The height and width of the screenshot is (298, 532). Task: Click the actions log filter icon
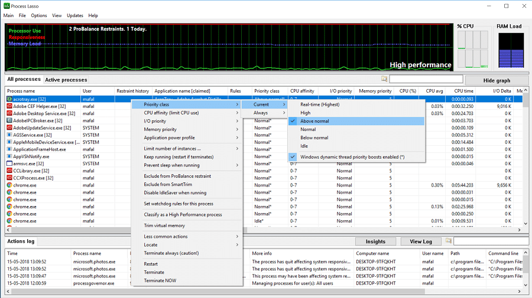coord(449,241)
